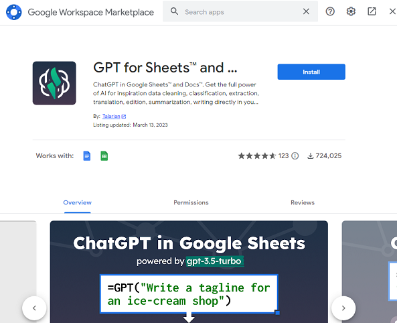Click the GPT for Sheets title
Viewport: 397px width, 323px height.
pyautogui.click(x=165, y=68)
